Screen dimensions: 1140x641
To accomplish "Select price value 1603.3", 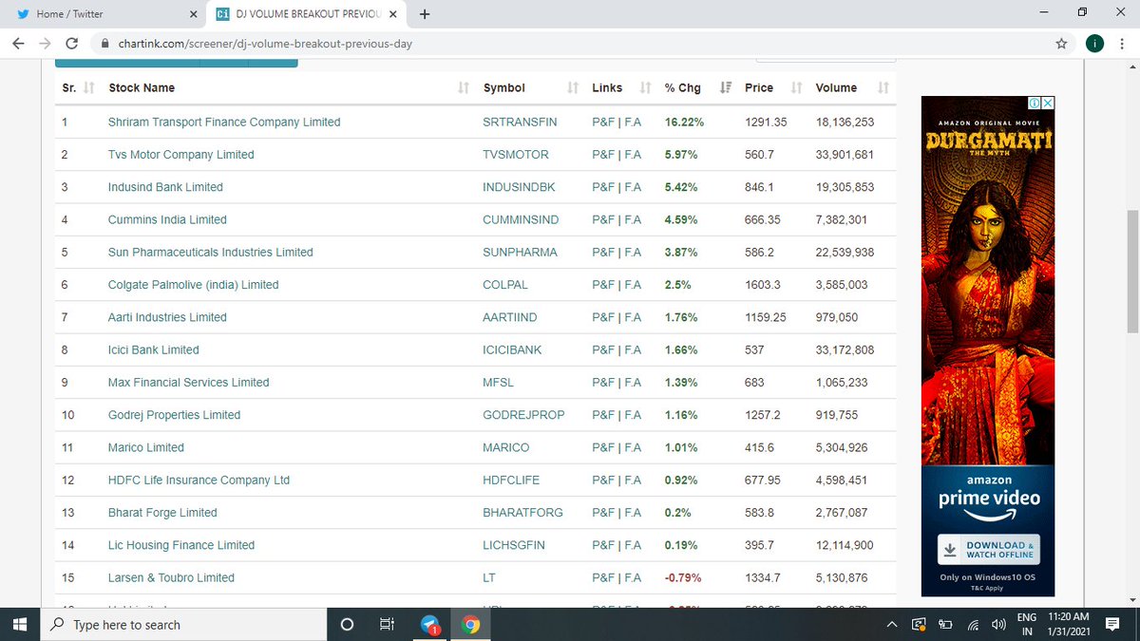I will 763,284.
